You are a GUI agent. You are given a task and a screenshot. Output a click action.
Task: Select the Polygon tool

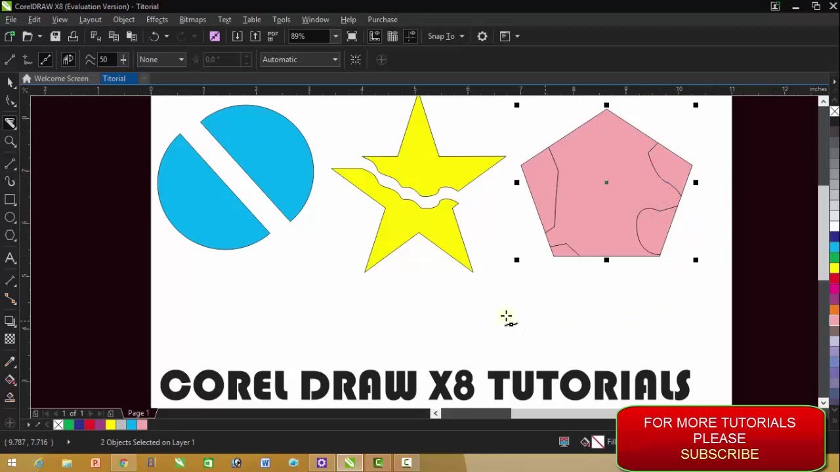tap(10, 235)
